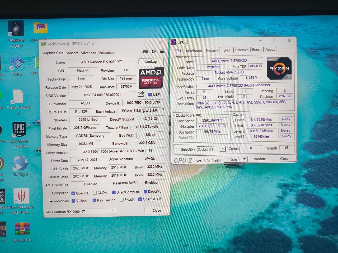Screen dimensions: 338x253
Task: Click the Close button in GPU-Z
Action: coord(157,210)
